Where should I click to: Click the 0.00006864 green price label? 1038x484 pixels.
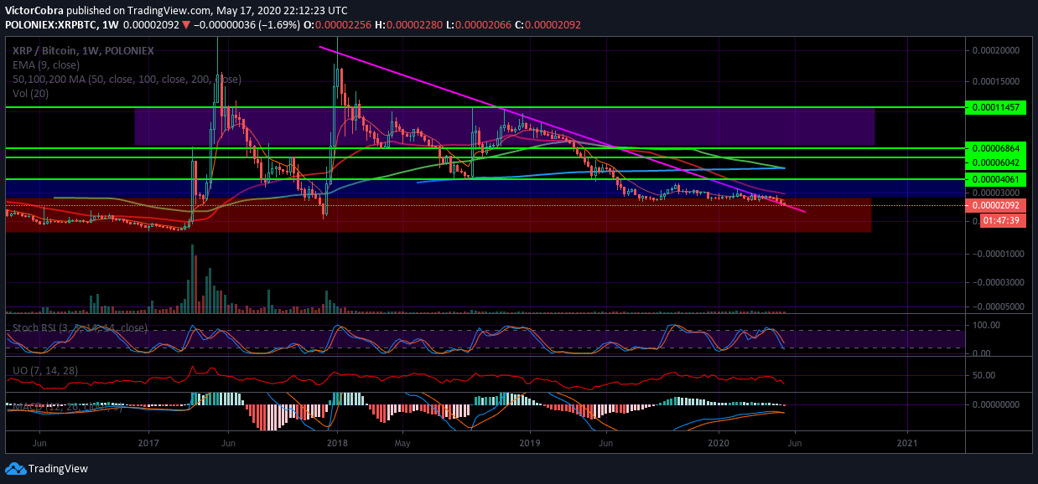pyautogui.click(x=996, y=147)
